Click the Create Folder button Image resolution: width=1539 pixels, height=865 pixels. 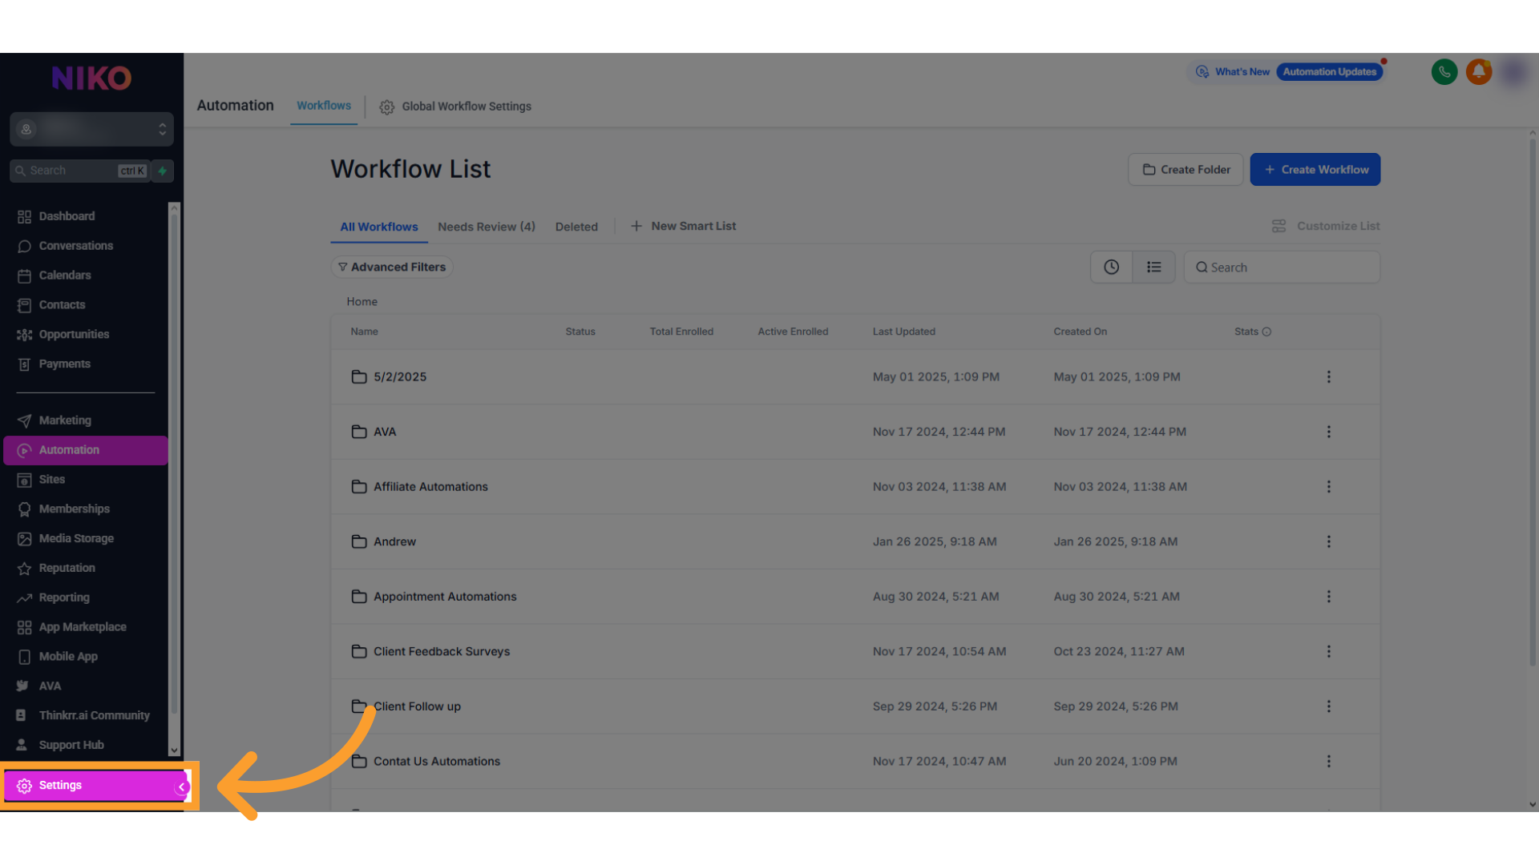tap(1185, 170)
